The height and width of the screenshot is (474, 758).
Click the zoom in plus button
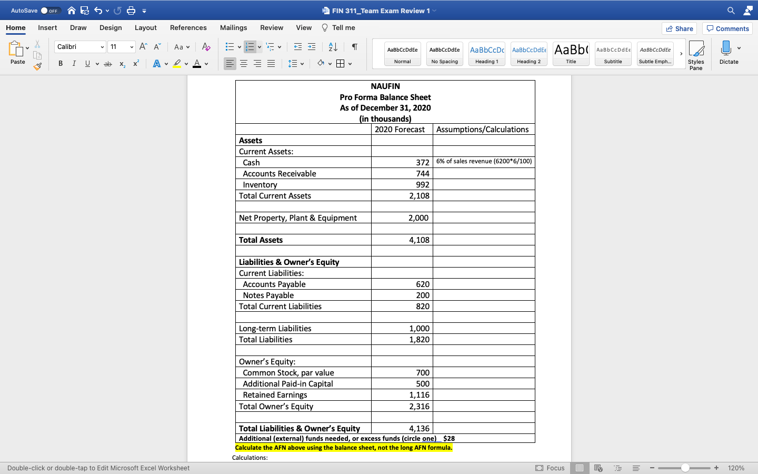[716, 468]
